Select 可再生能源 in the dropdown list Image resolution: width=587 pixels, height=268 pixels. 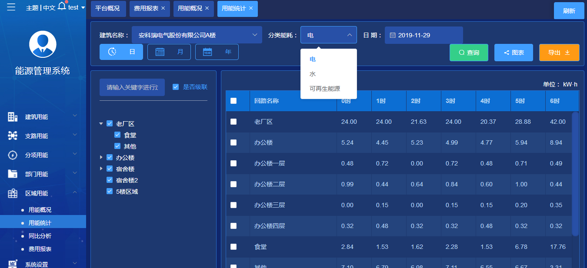pyautogui.click(x=329, y=89)
